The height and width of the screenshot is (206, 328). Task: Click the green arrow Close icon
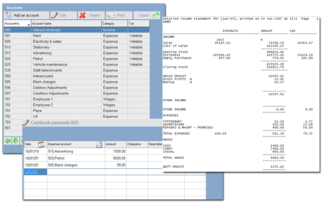pyautogui.click(x=156, y=15)
